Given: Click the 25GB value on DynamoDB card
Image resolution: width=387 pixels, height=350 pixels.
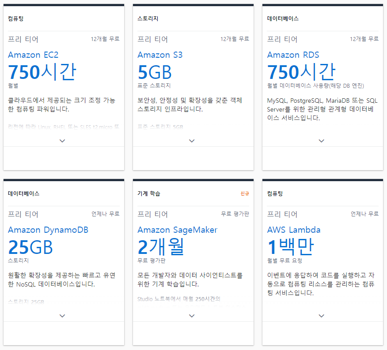Looking at the screenshot, I should [x=30, y=247].
